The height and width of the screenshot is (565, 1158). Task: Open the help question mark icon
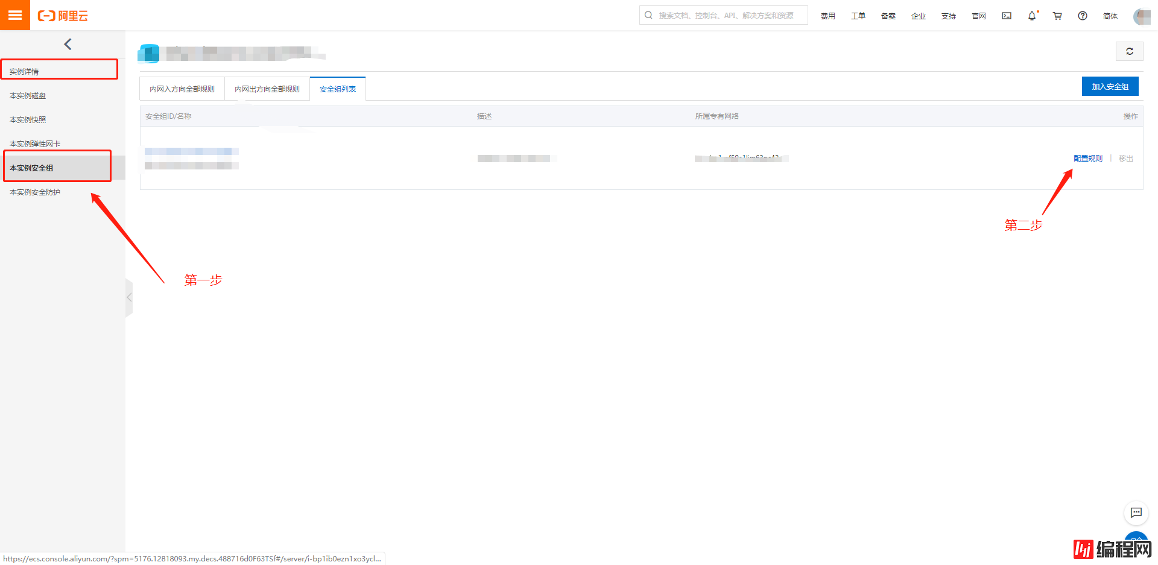point(1083,16)
